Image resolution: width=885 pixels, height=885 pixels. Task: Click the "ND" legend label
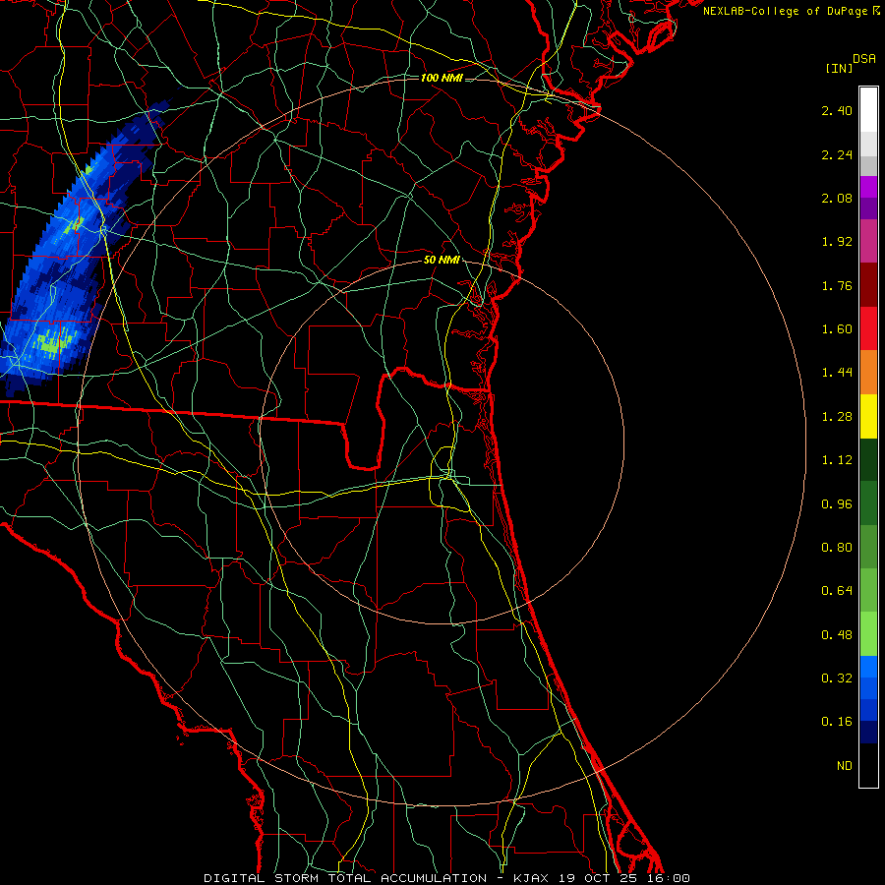pyautogui.click(x=845, y=766)
